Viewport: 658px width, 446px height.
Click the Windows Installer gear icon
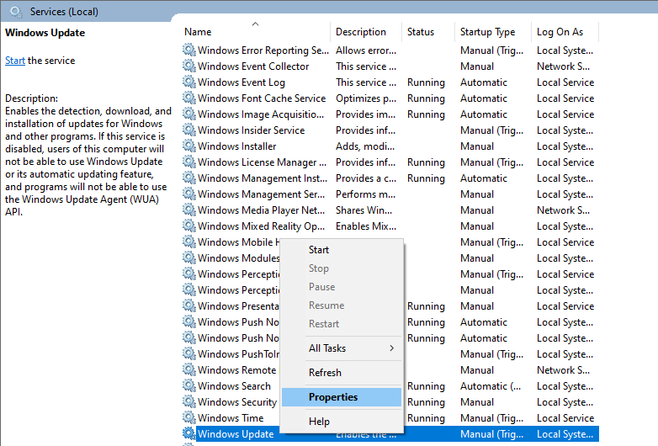click(189, 146)
